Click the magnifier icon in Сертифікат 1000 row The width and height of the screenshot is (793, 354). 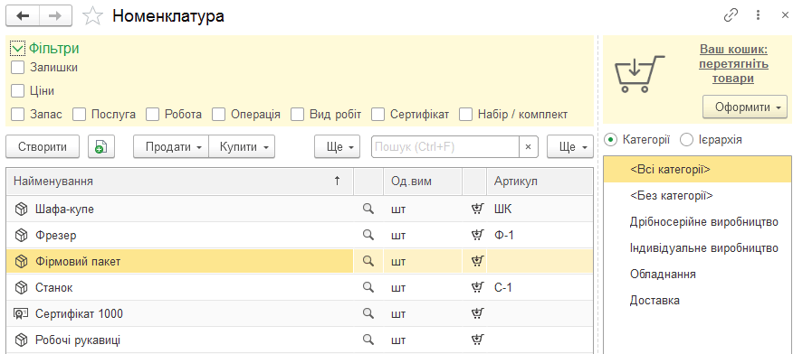(x=368, y=313)
